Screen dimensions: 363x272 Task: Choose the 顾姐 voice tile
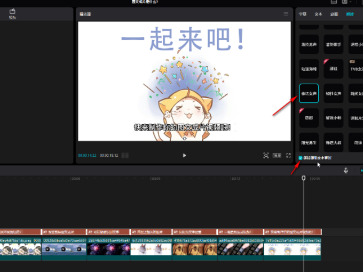[x=333, y=69]
